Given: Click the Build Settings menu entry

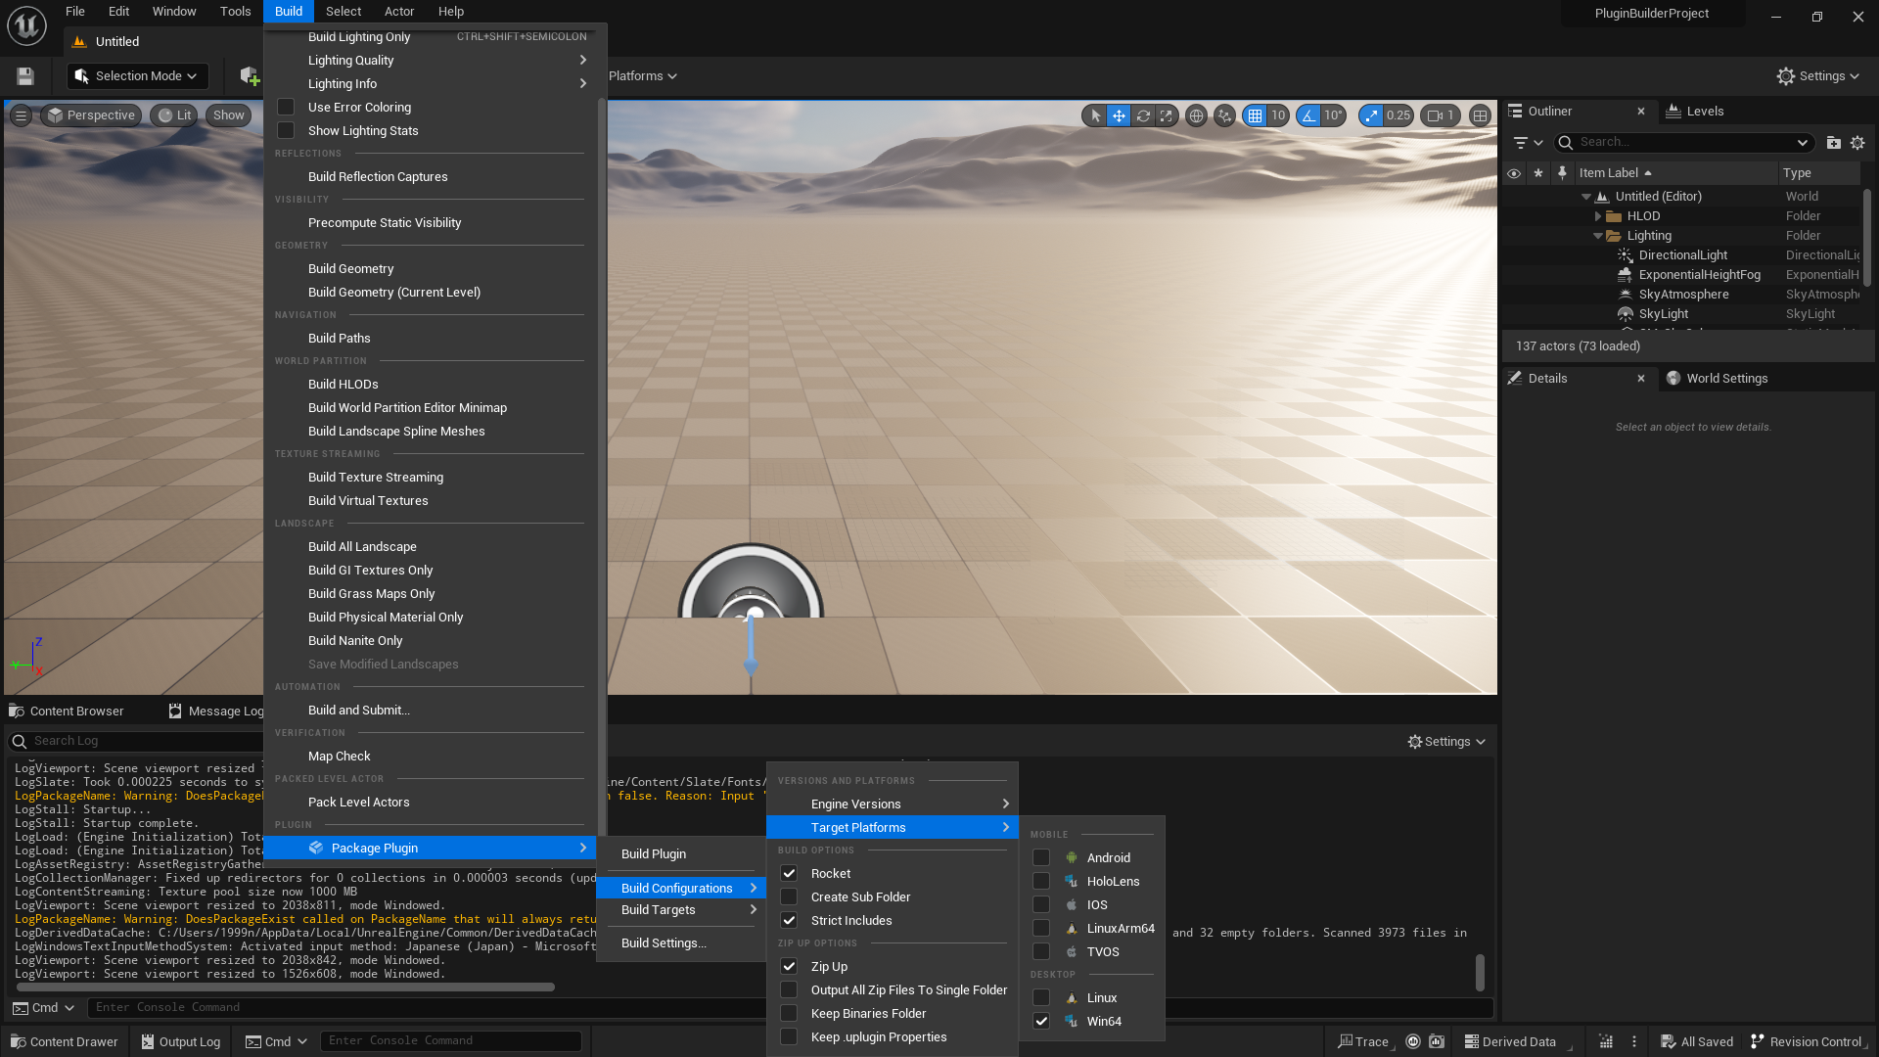Looking at the screenshot, I should (664, 942).
